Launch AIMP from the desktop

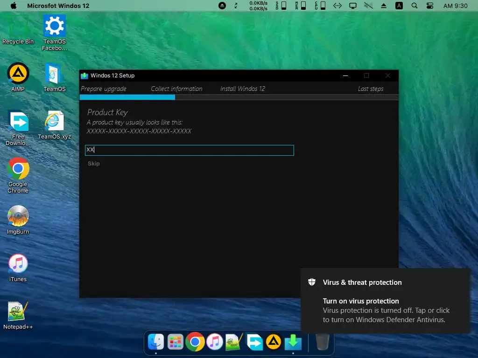(18, 77)
